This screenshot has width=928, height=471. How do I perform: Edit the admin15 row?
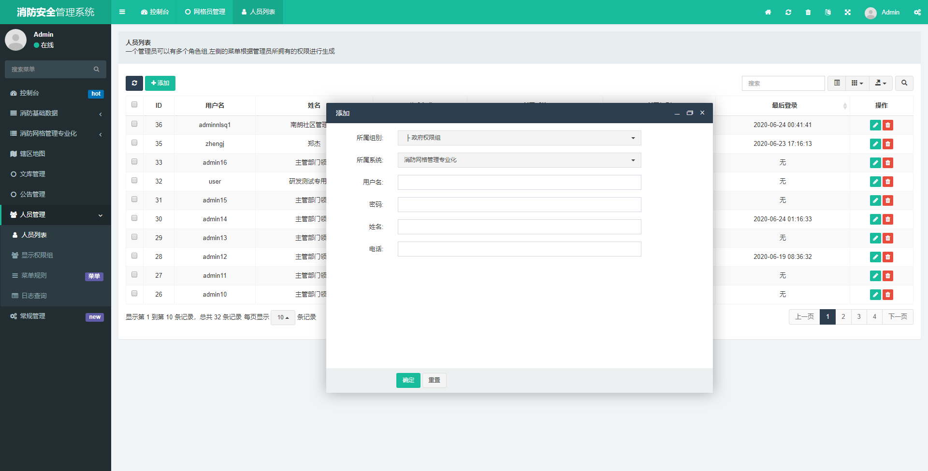pyautogui.click(x=875, y=200)
